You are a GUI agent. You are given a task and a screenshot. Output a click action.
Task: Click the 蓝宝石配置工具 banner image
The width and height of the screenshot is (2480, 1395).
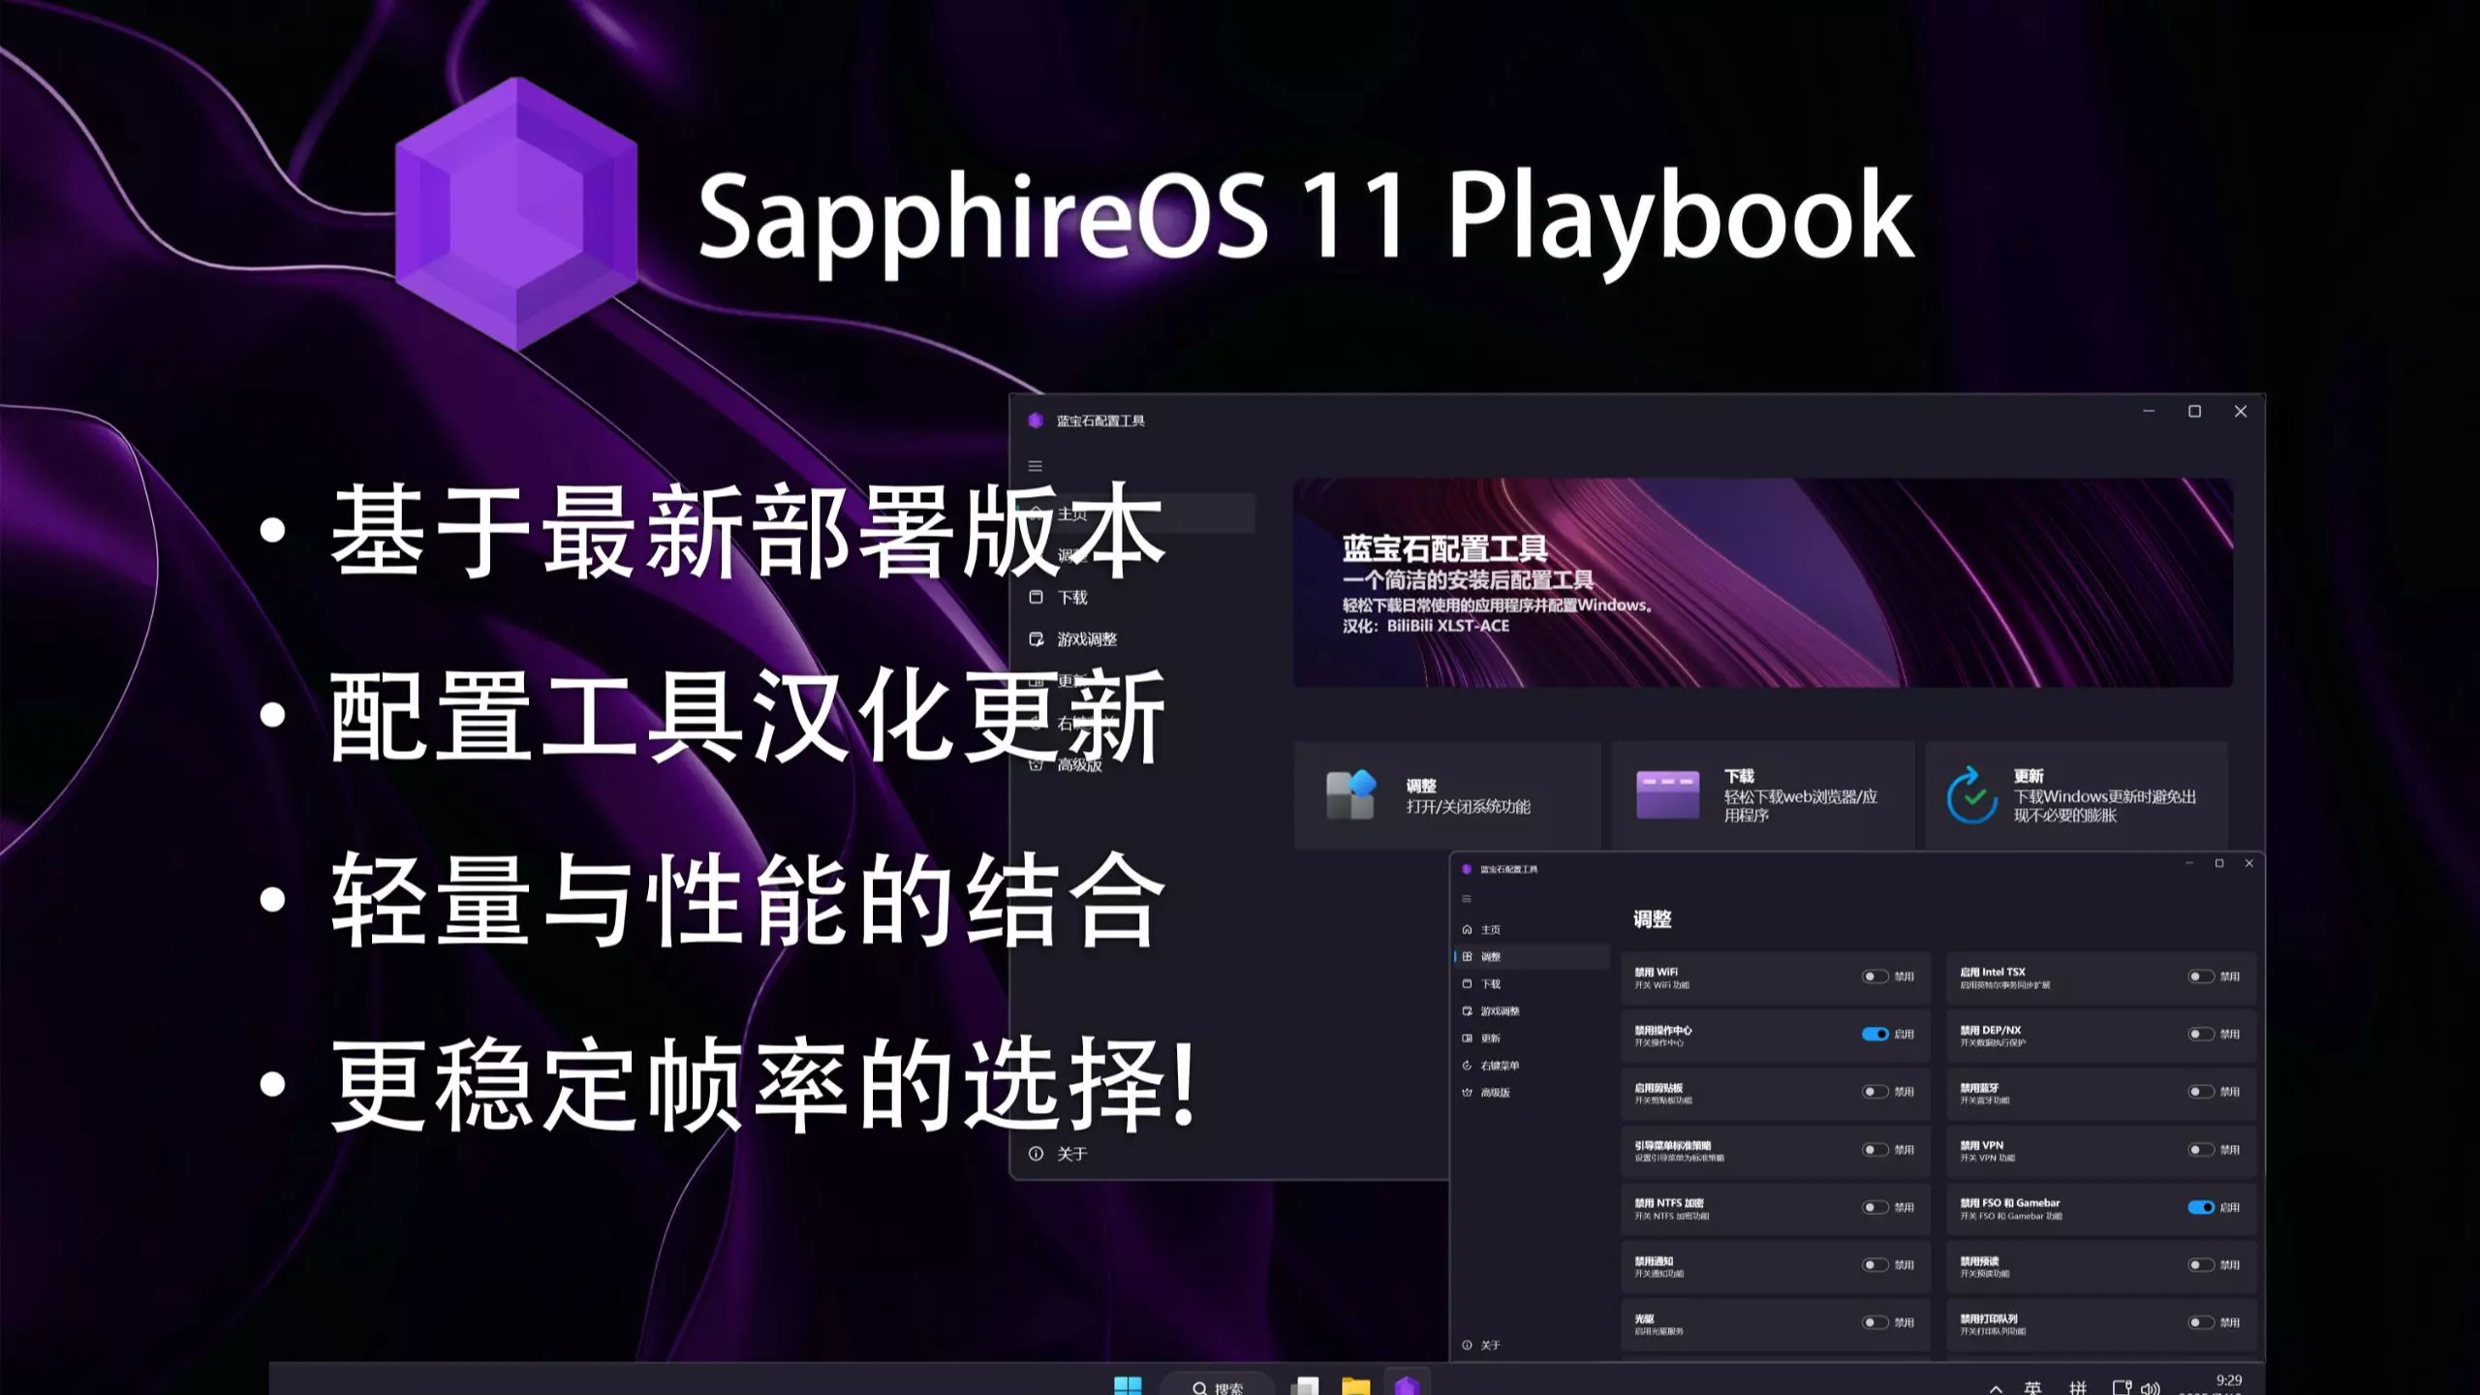1763,582
